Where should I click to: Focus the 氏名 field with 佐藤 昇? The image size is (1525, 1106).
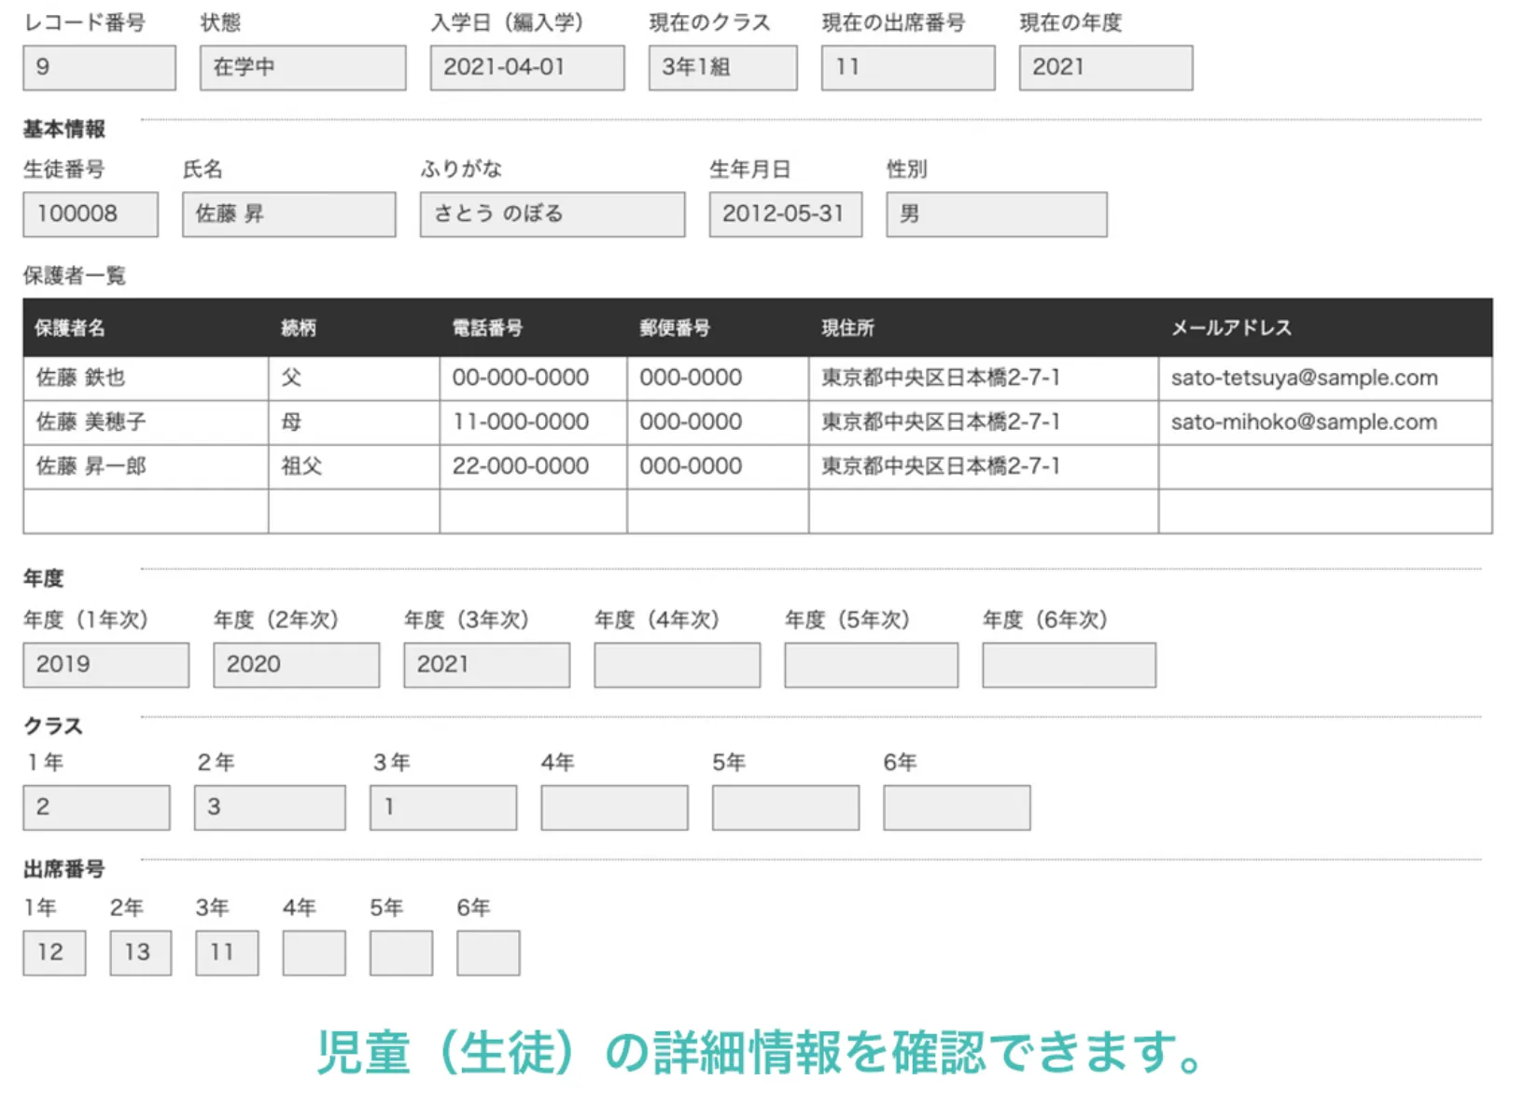click(x=288, y=214)
